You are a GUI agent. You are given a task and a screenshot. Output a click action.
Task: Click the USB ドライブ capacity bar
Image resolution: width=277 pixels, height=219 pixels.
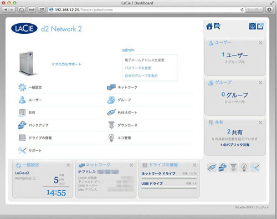(169, 188)
